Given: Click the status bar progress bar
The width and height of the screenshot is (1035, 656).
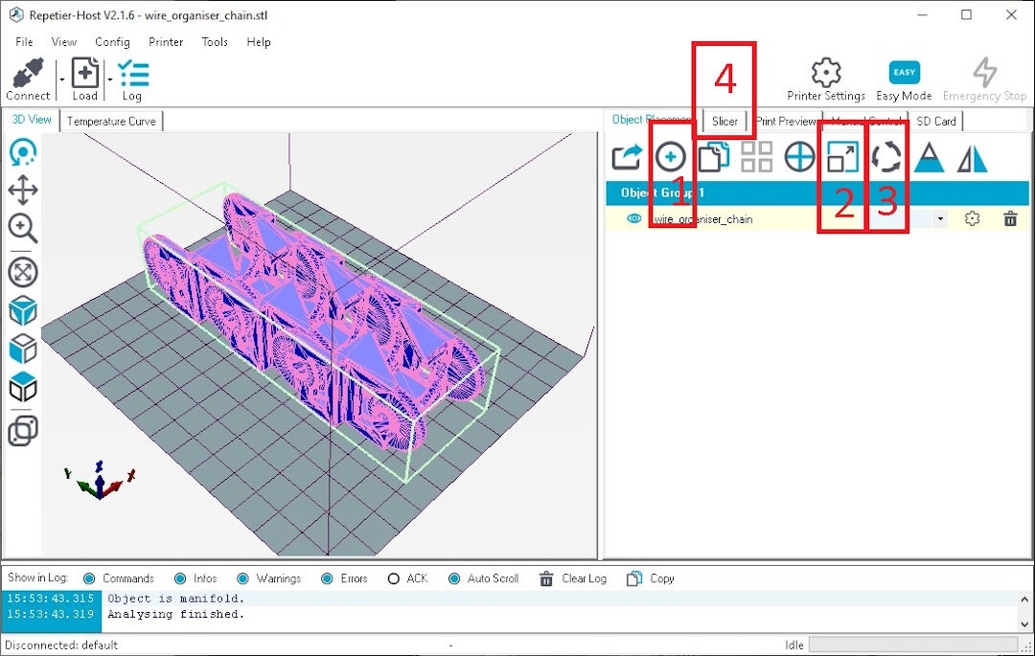Looking at the screenshot, I should (x=914, y=645).
